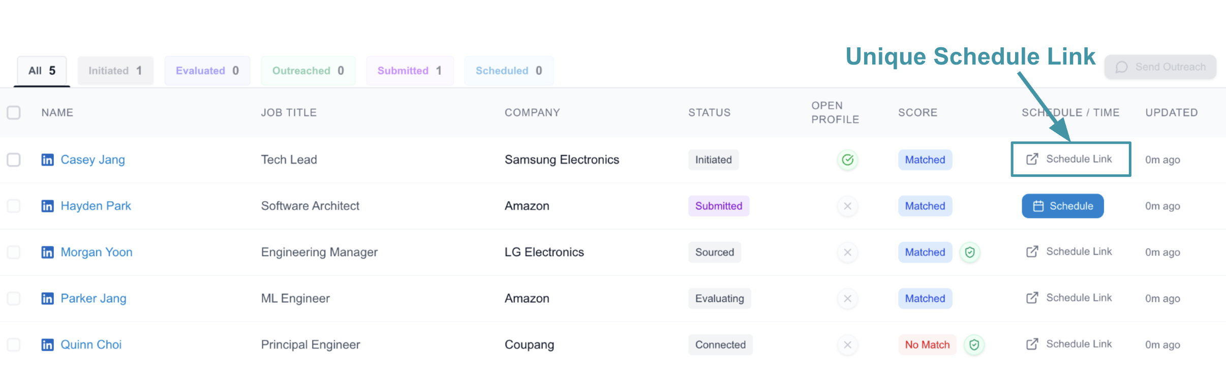Open the Submitted tab

point(410,71)
